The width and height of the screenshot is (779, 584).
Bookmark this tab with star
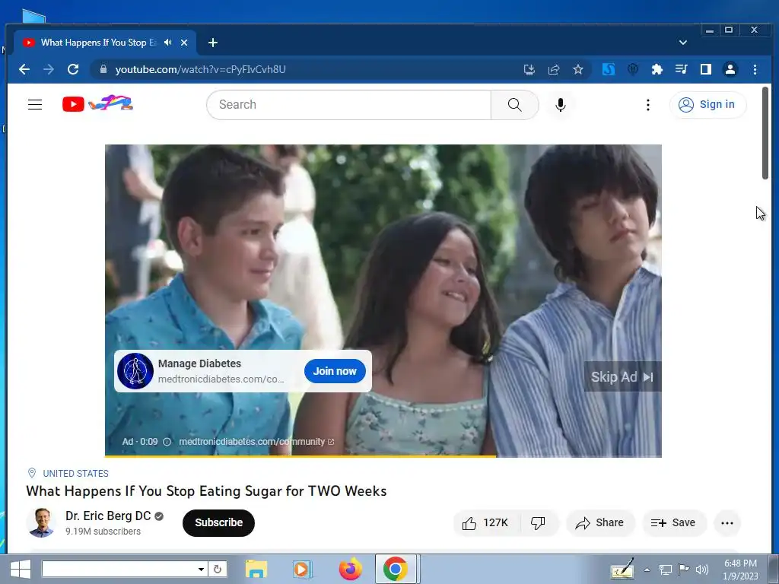[x=578, y=69]
